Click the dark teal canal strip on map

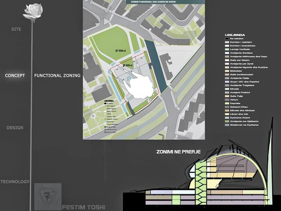click(x=155, y=65)
